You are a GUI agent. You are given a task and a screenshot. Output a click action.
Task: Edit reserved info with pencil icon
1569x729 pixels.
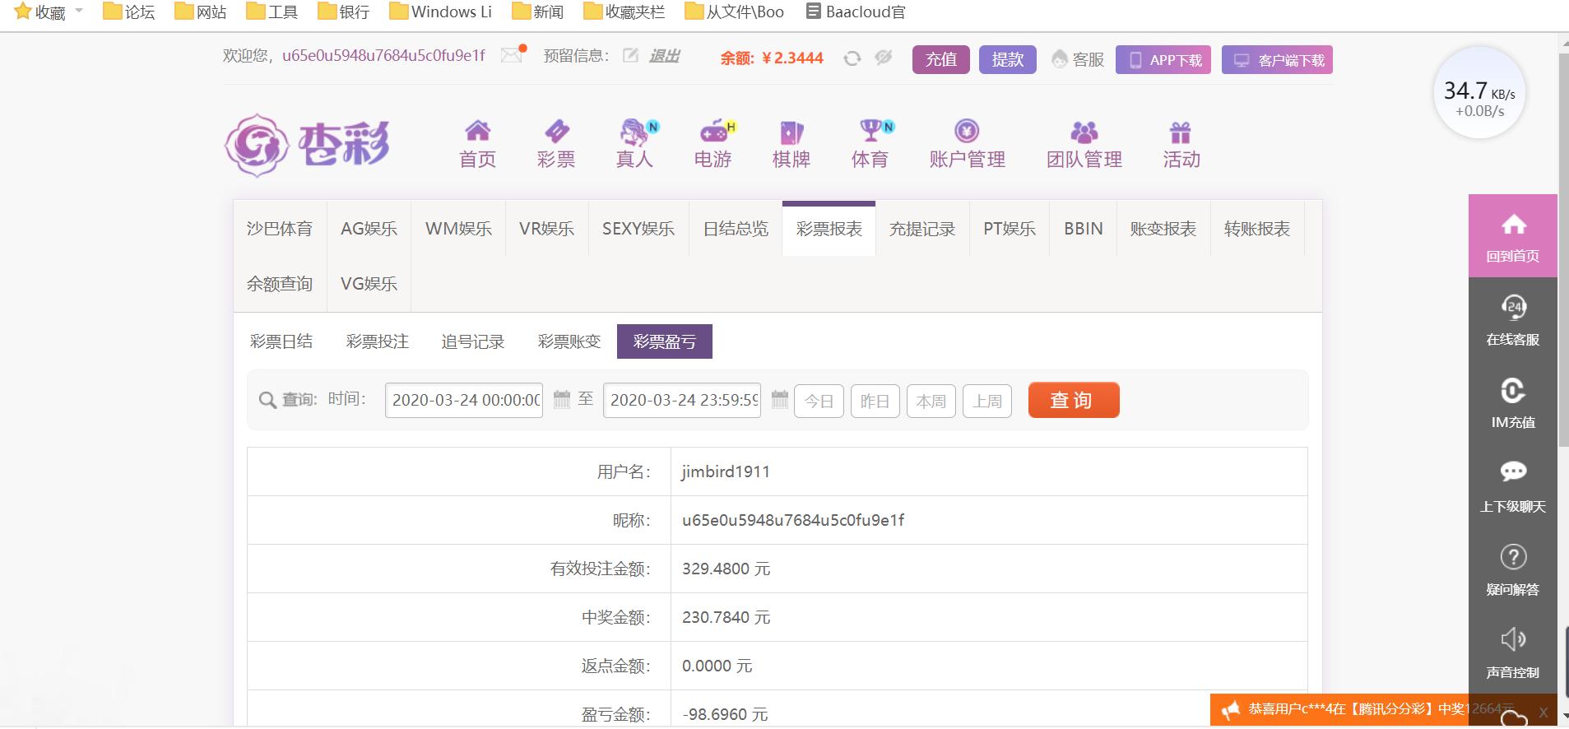[630, 56]
